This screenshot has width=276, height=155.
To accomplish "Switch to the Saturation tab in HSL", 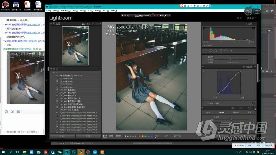I will tap(221, 112).
